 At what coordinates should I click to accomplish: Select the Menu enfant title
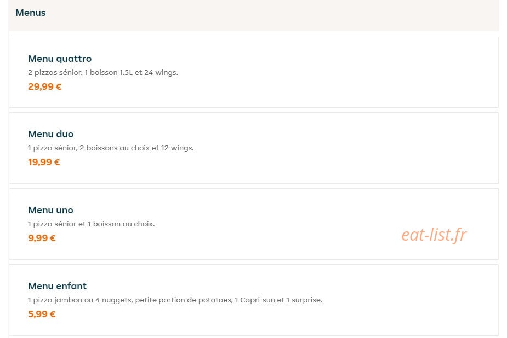point(57,286)
